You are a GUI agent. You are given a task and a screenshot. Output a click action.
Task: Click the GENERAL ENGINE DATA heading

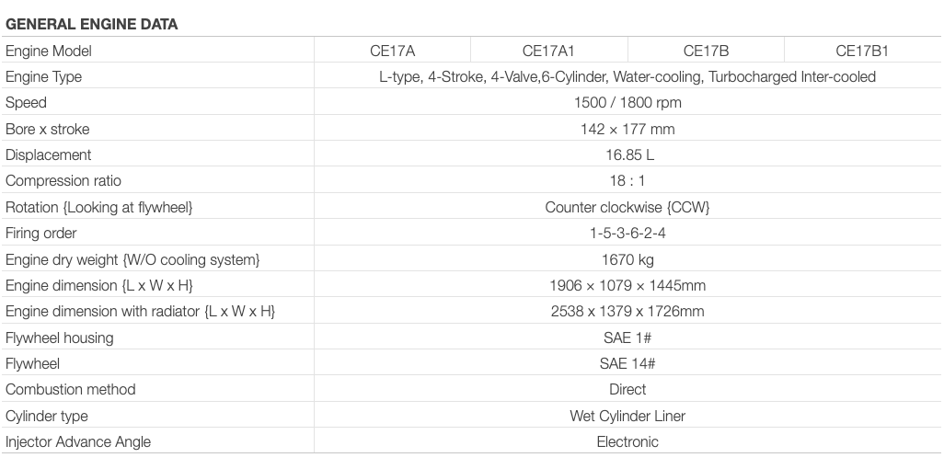[92, 25]
